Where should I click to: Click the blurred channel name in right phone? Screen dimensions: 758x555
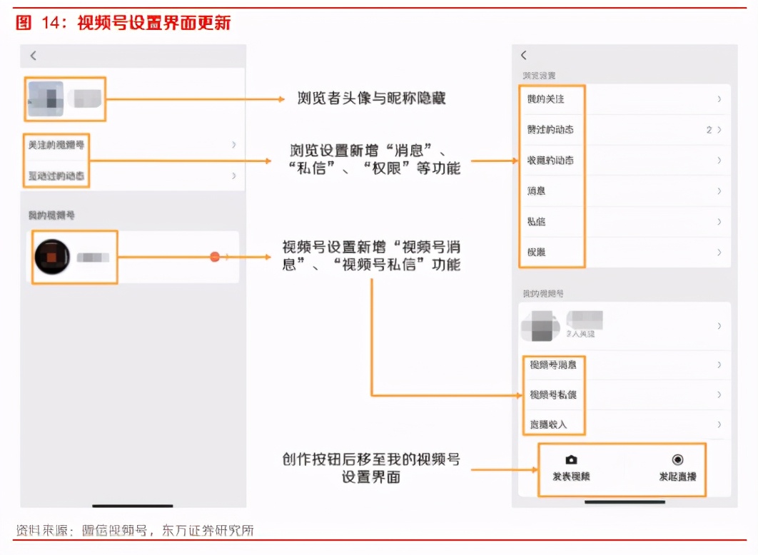click(x=585, y=320)
